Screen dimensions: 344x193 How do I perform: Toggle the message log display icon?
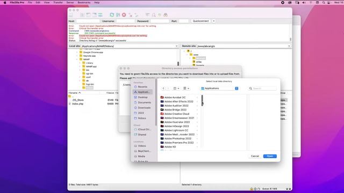(x=82, y=15)
